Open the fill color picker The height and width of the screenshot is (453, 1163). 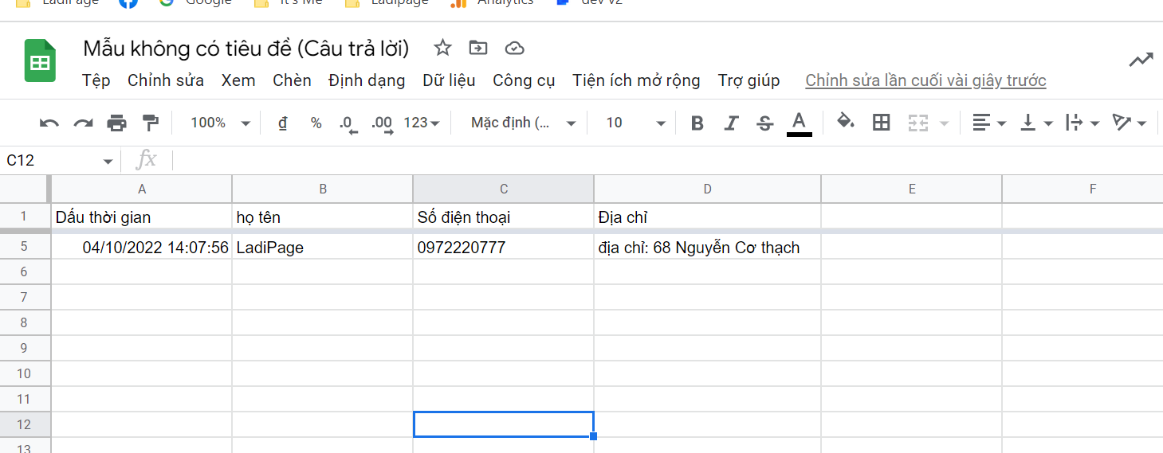tap(845, 122)
